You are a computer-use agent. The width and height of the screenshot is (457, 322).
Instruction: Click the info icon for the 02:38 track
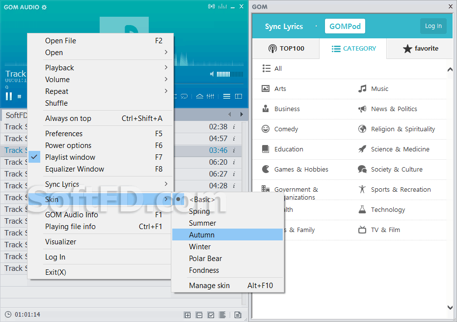tap(234, 127)
